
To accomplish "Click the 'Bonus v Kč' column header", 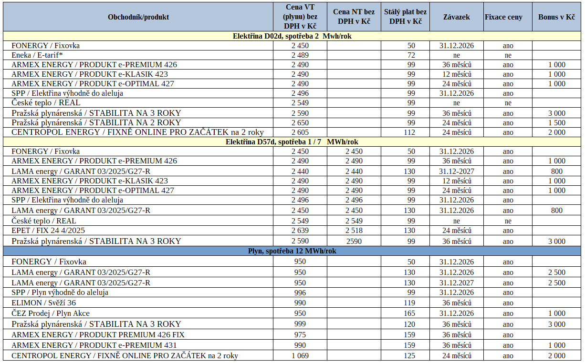I will pyautogui.click(x=556, y=17).
